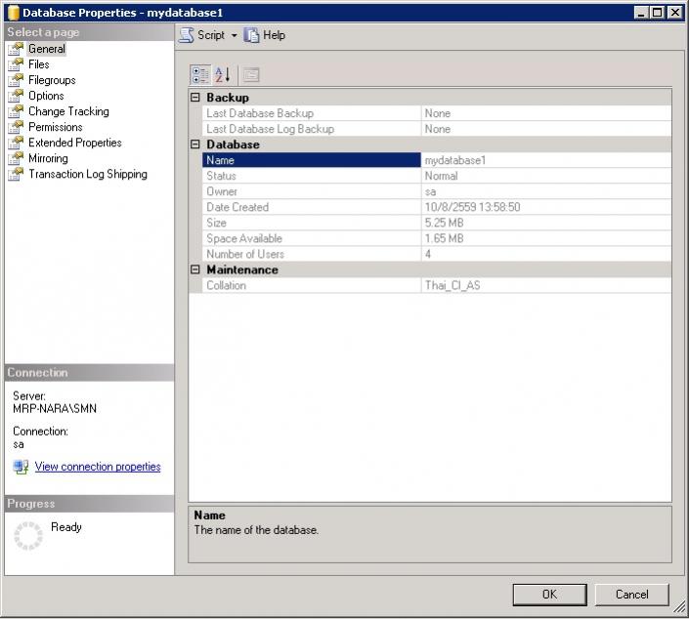Click the 10/8/2559 13:58:50 date value
Viewport: 689px width, 619px height.
pyautogui.click(x=472, y=207)
